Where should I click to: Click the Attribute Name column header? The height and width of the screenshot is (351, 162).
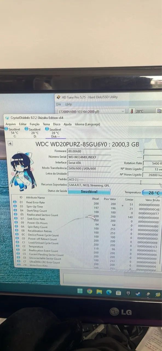click(x=35, y=197)
